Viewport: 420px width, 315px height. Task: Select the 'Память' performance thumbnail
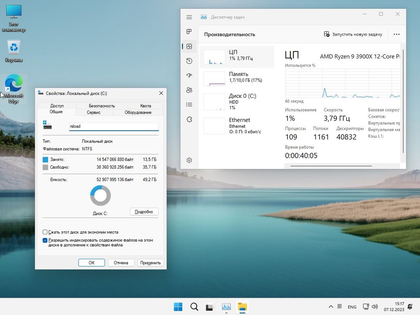pos(237,78)
